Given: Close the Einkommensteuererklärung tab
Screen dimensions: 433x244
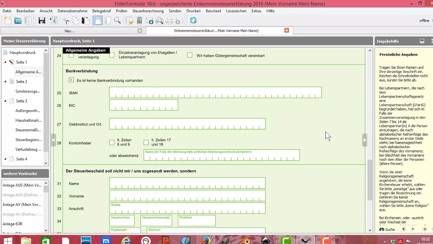Looking at the screenshot, I should pyautogui.click(x=287, y=30).
